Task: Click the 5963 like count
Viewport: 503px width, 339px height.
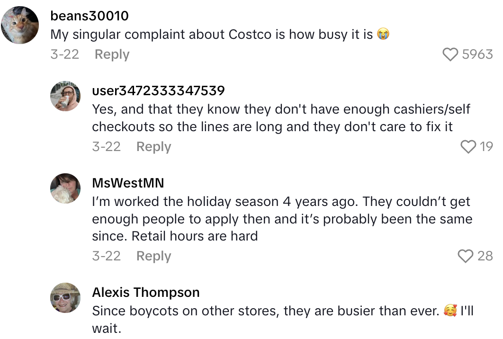Action: [x=477, y=54]
